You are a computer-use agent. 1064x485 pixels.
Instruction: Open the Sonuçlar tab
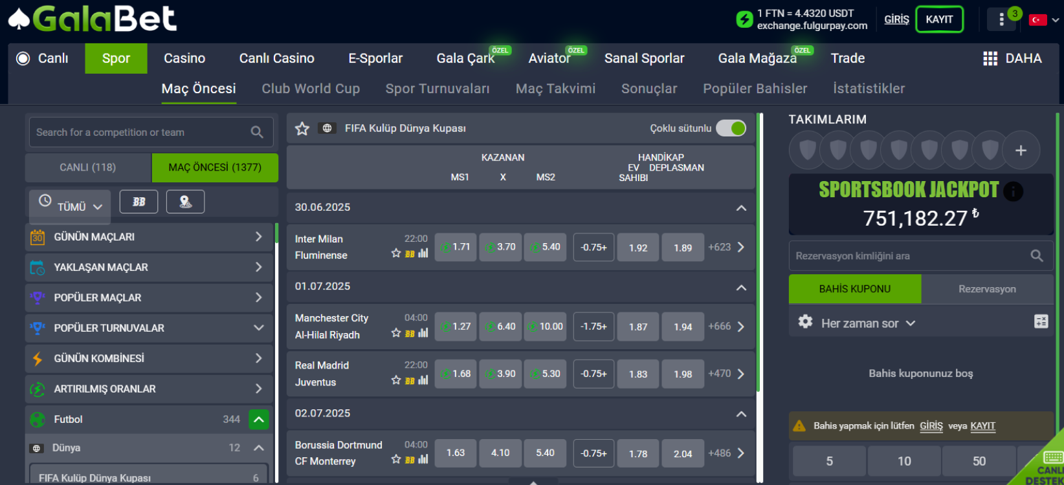click(x=649, y=89)
